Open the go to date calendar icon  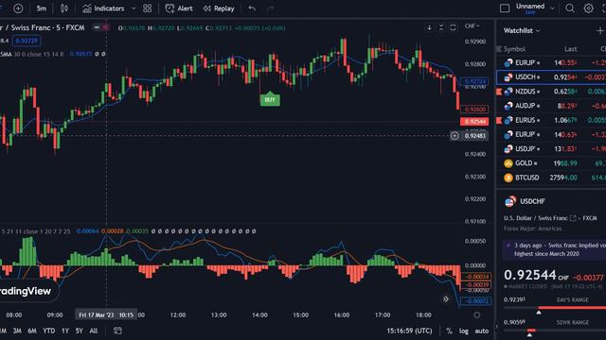[117, 331]
